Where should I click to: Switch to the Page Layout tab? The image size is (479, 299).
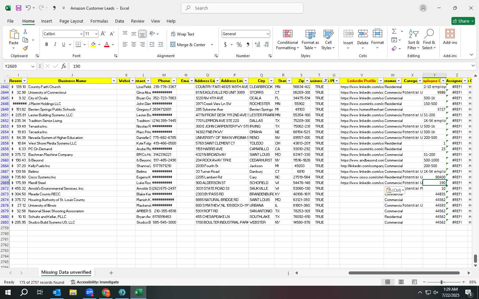pyautogui.click(x=71, y=21)
